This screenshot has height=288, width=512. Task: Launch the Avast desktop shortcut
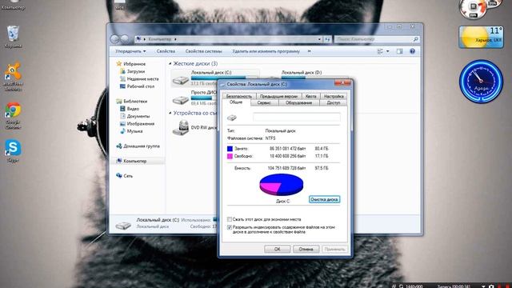[x=13, y=76]
